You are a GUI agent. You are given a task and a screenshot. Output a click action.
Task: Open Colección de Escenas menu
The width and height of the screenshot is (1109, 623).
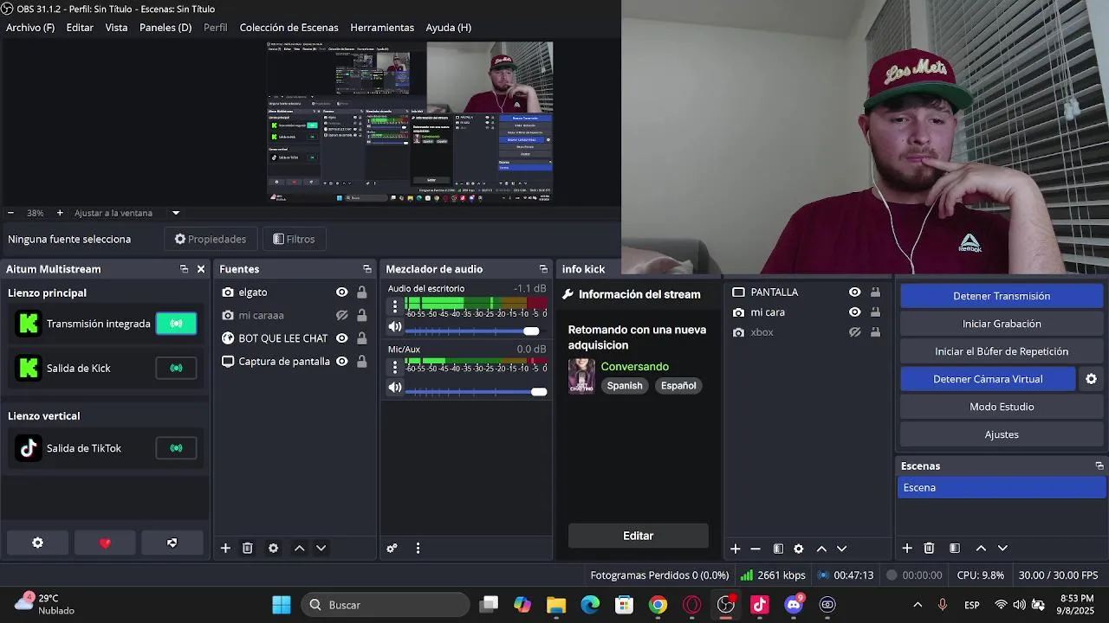tap(289, 28)
